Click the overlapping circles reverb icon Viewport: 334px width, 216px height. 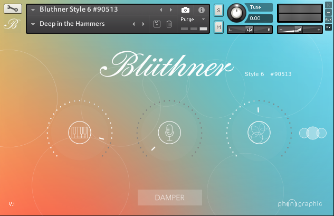pos(259,133)
